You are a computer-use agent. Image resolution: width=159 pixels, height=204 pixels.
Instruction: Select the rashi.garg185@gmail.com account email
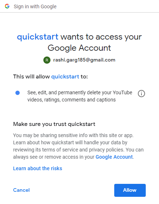pos(84,60)
